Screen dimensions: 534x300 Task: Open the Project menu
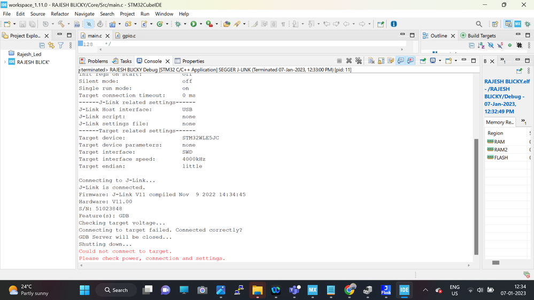pos(127,14)
